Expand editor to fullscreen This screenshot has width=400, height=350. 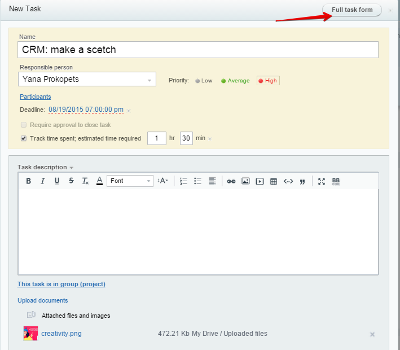point(322,182)
